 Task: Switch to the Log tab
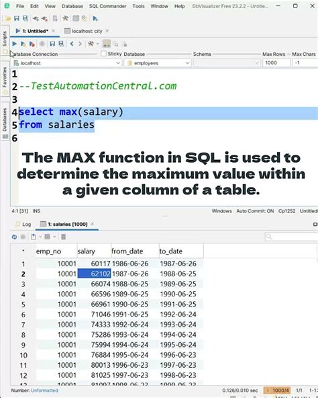point(23,224)
